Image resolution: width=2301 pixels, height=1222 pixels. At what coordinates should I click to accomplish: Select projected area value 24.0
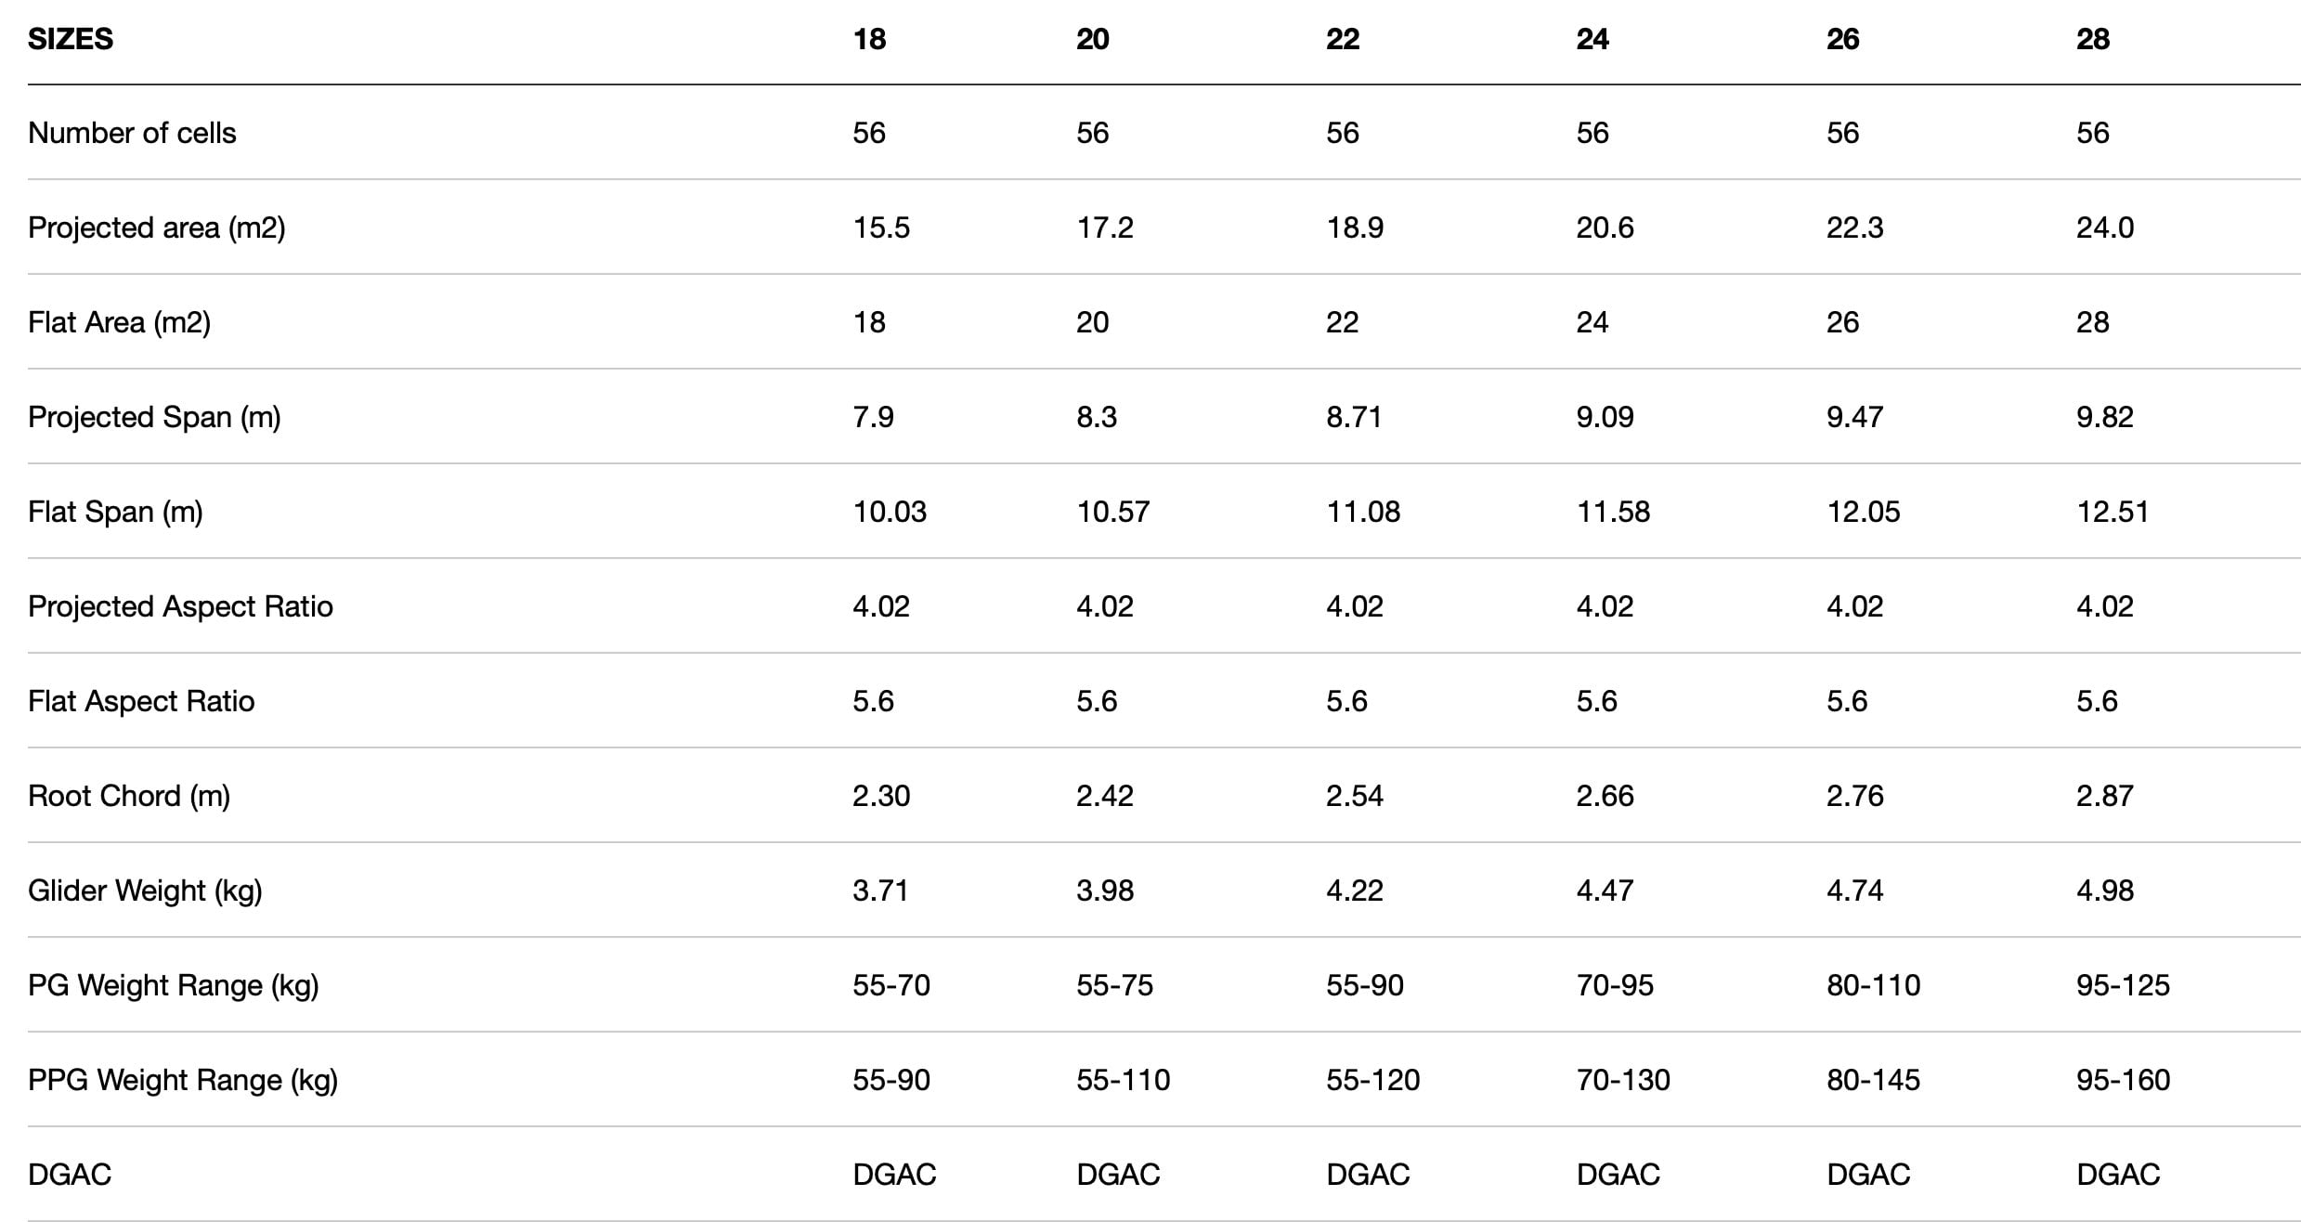2105,227
